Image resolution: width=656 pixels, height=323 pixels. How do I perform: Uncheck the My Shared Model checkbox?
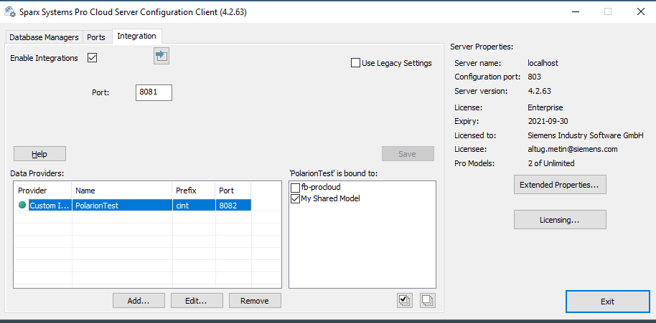point(296,198)
